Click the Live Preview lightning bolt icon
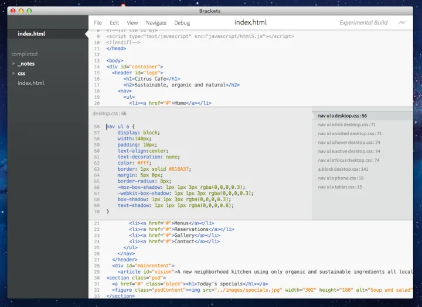 click(x=401, y=23)
